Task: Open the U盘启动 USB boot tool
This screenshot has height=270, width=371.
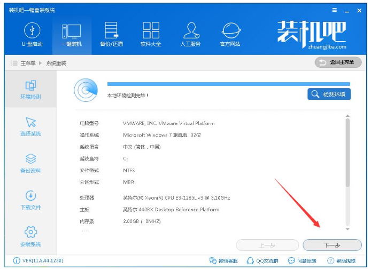Action: [x=32, y=35]
